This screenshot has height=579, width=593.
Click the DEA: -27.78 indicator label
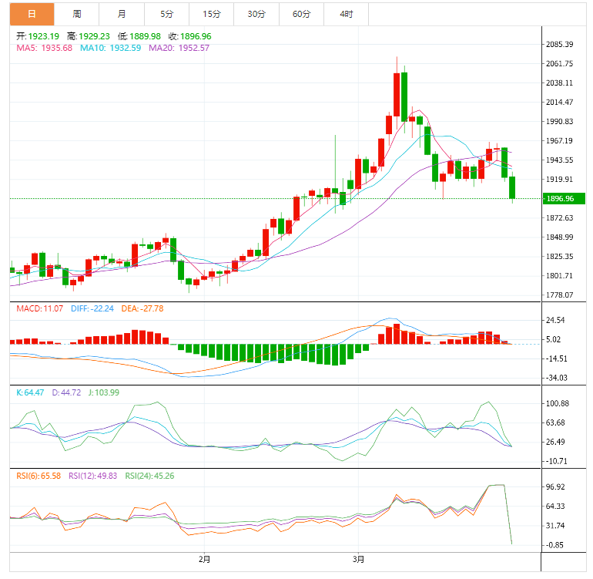(x=142, y=308)
